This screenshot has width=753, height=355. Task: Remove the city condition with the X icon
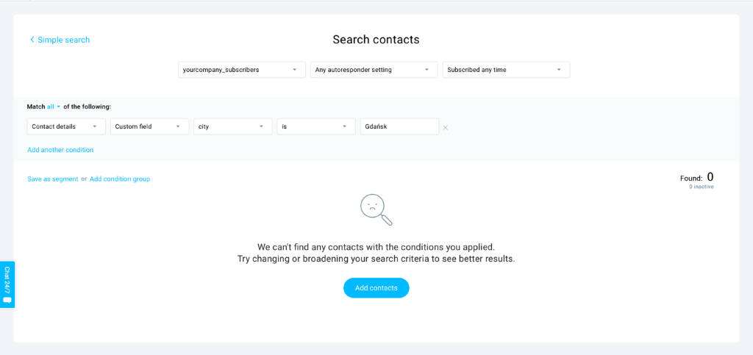[x=446, y=127]
